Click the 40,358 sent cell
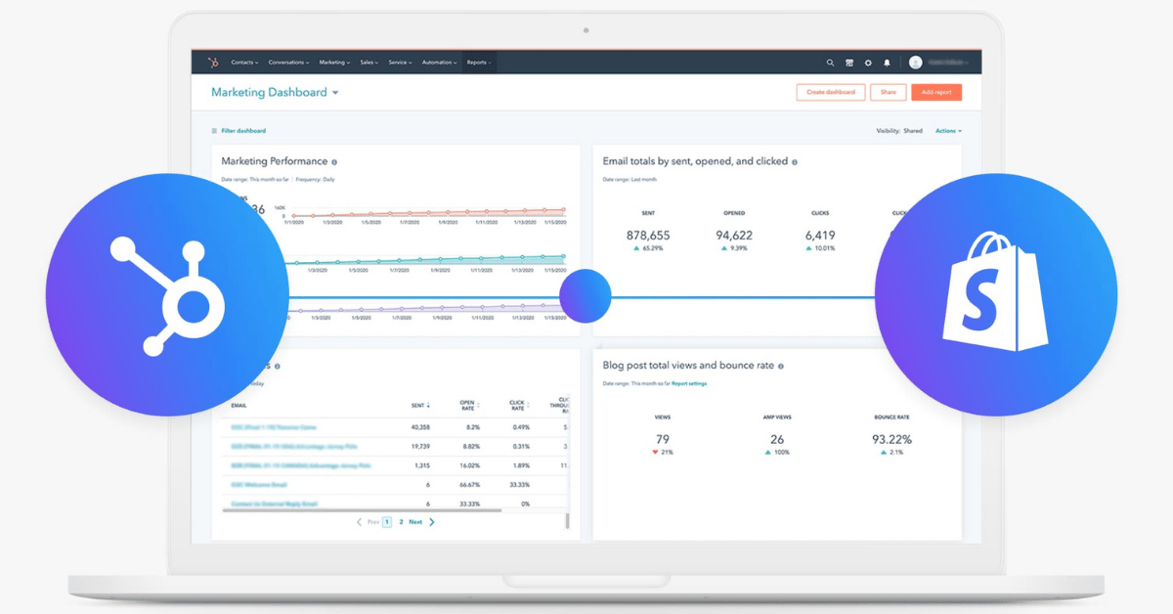Image resolution: width=1173 pixels, height=614 pixels. pos(420,427)
